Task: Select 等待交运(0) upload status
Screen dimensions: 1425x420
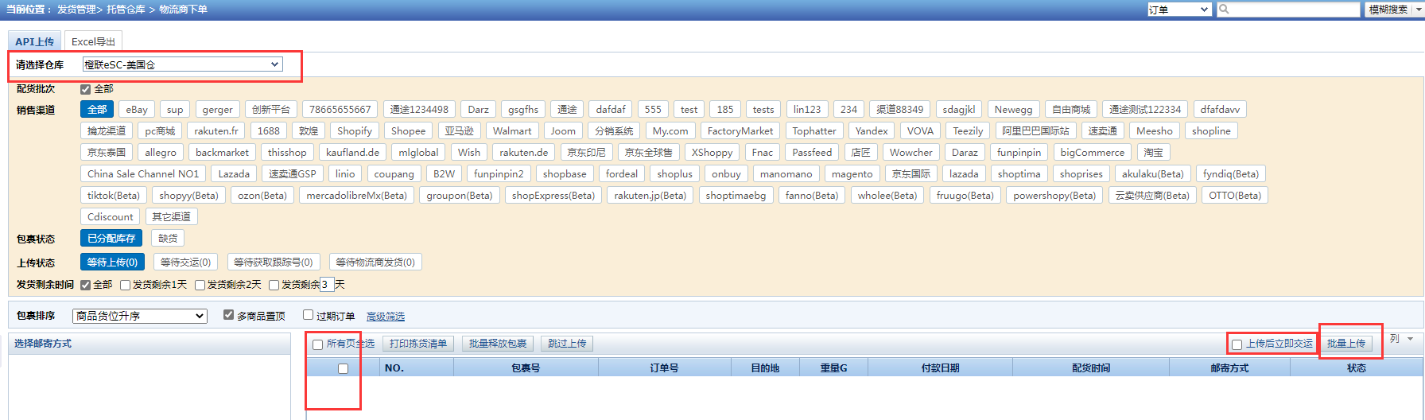Action: click(185, 262)
